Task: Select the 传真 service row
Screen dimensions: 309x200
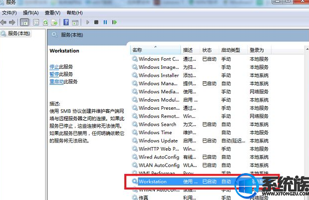Action: pos(200,197)
